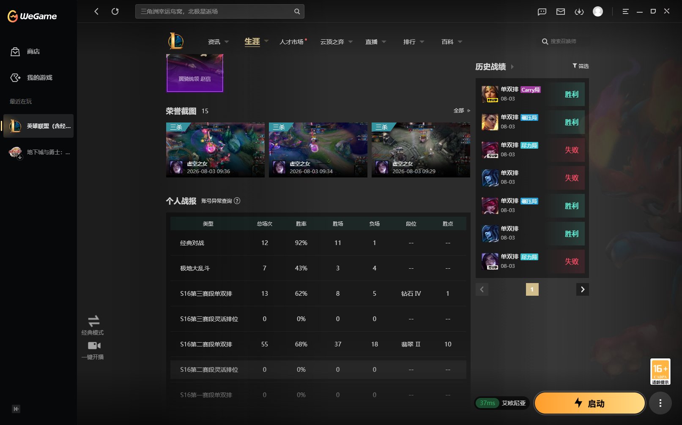Click the 总场次 column header
682x425 pixels.
pos(265,223)
